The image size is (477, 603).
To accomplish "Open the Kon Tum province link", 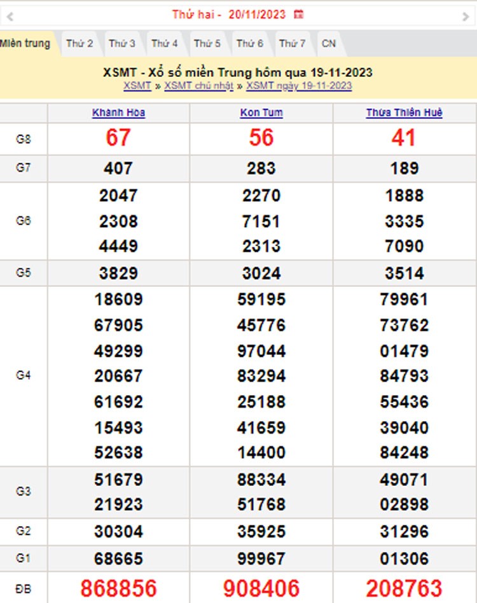I will tap(261, 113).
